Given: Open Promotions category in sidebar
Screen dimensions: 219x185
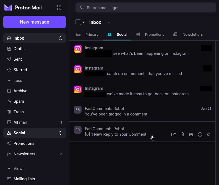Looking at the screenshot, I should coord(35,143).
